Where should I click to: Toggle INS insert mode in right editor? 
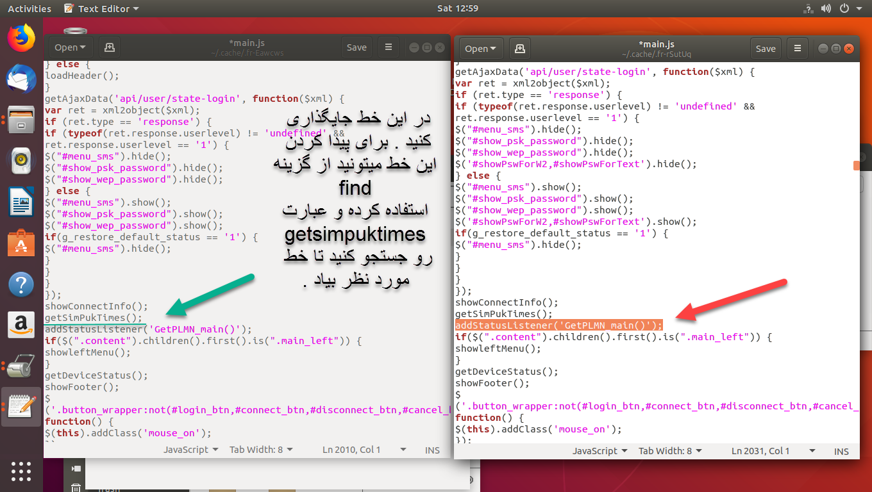[841, 451]
